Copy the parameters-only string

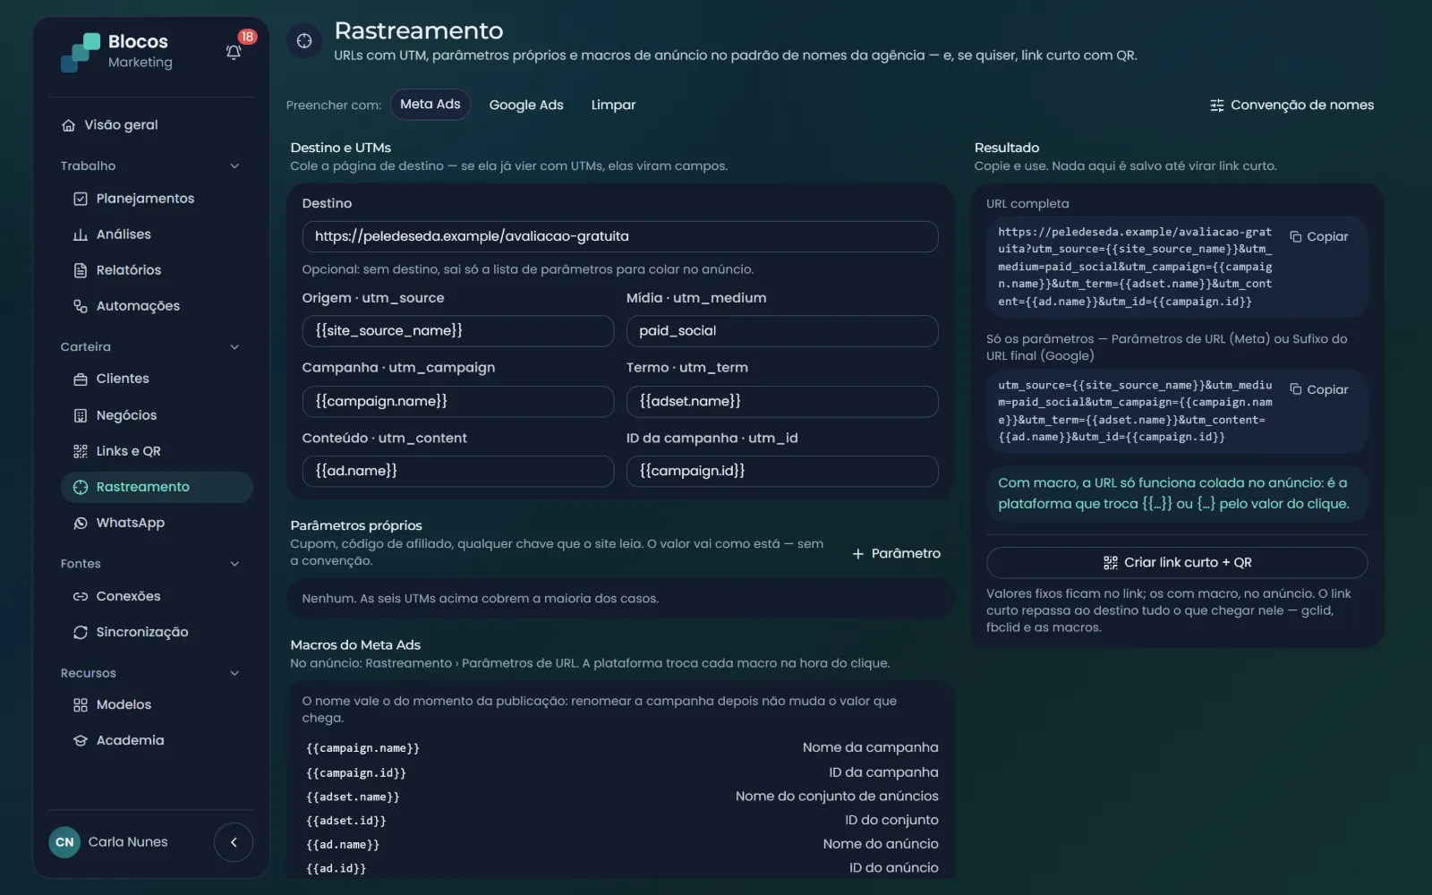[x=1319, y=389]
